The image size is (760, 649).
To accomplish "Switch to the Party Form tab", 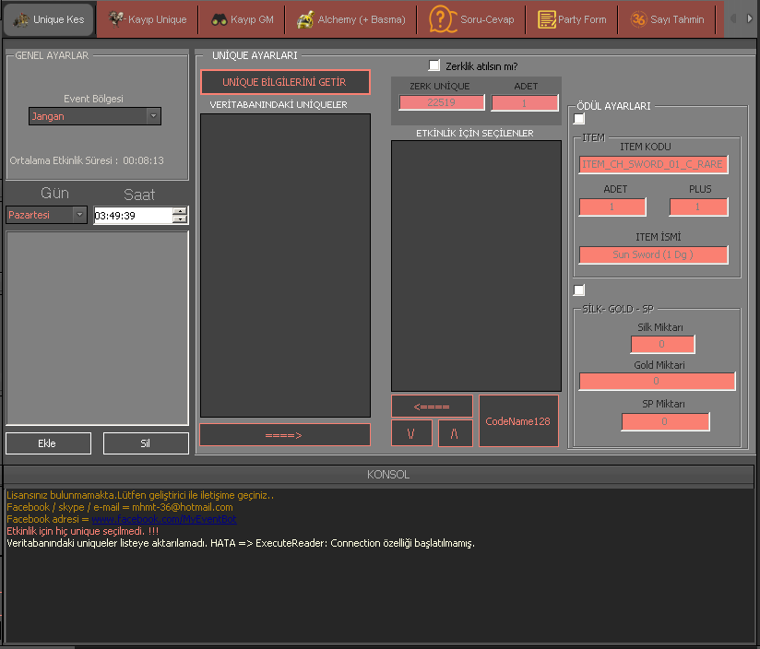I will tap(572, 19).
